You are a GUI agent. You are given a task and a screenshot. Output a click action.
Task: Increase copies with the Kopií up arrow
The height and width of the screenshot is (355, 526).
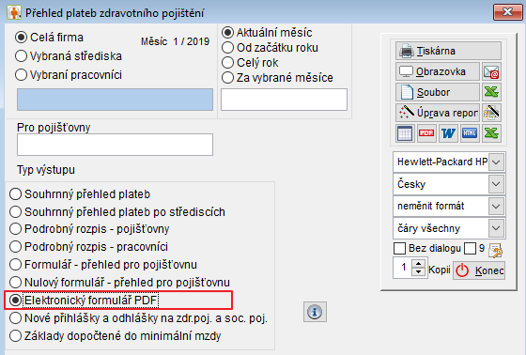pos(418,264)
